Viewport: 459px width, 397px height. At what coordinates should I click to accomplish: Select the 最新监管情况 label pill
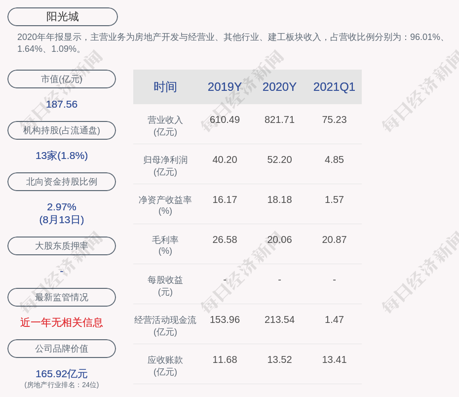point(62,297)
